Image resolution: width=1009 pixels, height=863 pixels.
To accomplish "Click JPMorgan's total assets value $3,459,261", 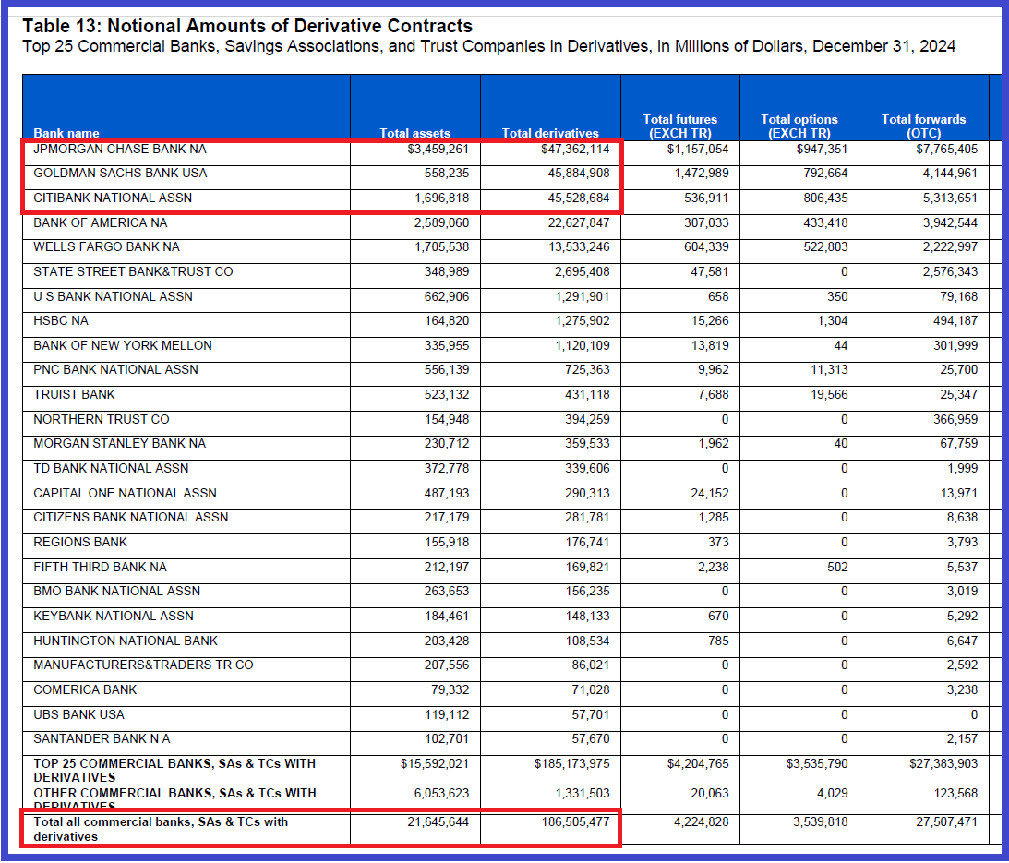I will pos(438,150).
